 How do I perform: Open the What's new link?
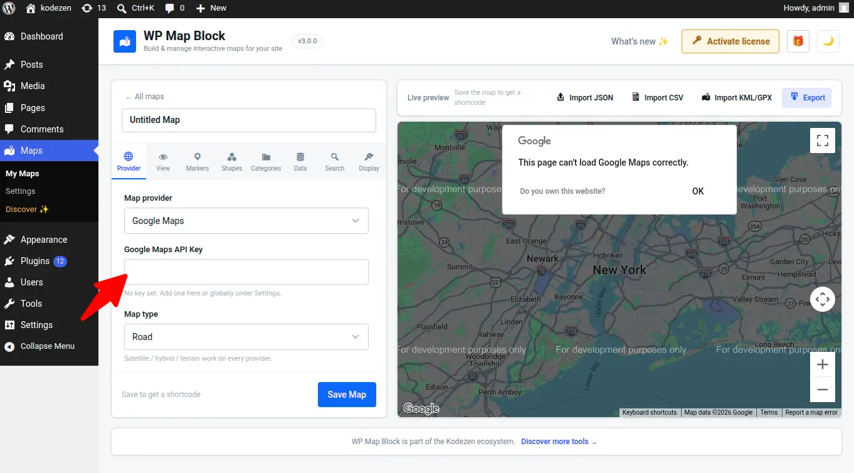pyautogui.click(x=640, y=41)
